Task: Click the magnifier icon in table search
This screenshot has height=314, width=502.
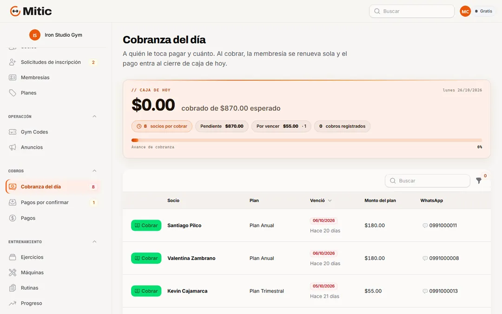Action: [393, 180]
